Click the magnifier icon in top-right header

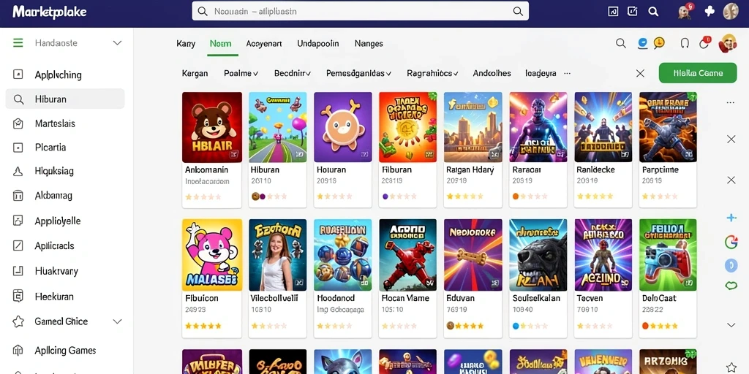(x=653, y=12)
